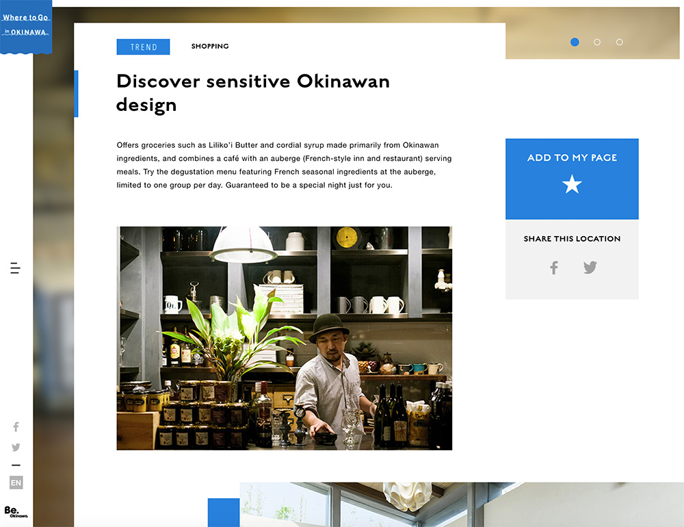Viewport: 684px width, 527px height.
Task: Select the third slideshow dot
Action: pyautogui.click(x=619, y=42)
